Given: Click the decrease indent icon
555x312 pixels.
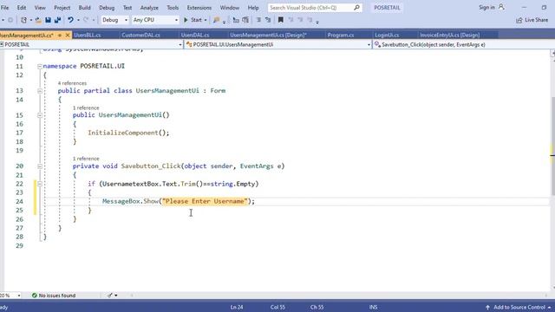Looking at the screenshot, I should [236, 20].
